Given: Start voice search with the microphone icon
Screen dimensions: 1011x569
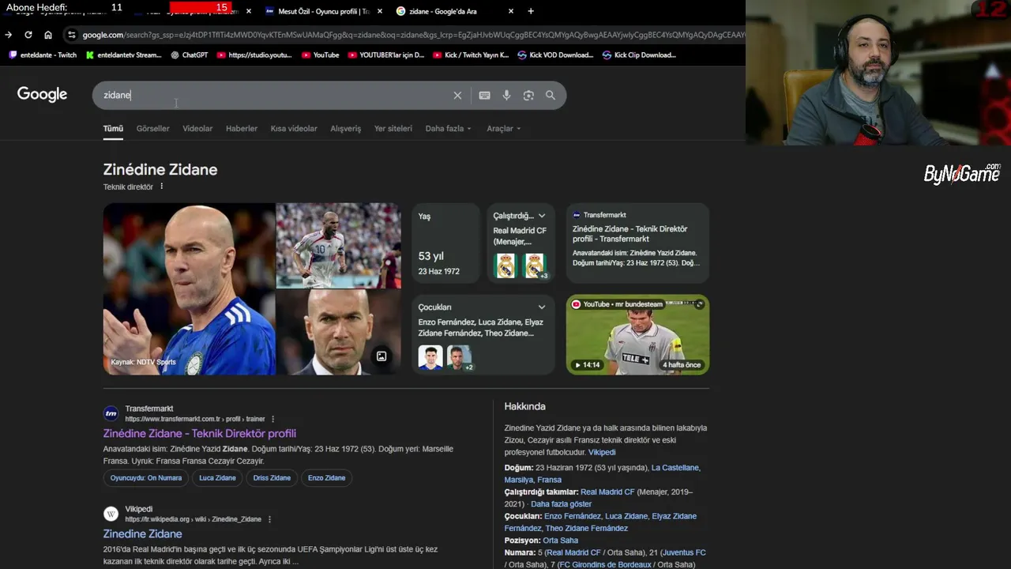Looking at the screenshot, I should tap(506, 96).
